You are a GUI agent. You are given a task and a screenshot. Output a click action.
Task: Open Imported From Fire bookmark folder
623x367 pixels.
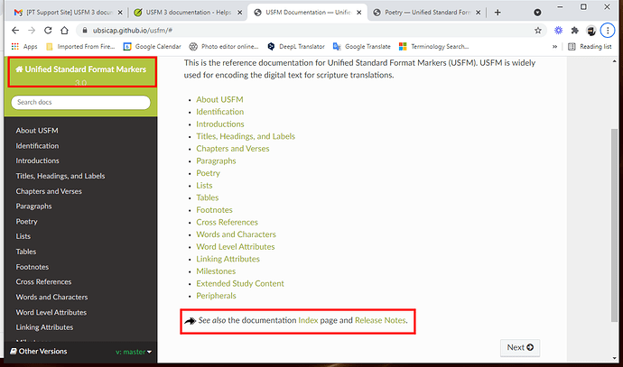pyautogui.click(x=80, y=46)
